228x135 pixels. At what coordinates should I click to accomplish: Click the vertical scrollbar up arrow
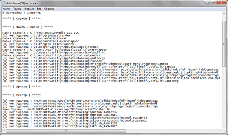tap(224, 13)
